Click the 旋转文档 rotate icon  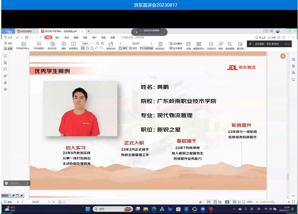110,44
